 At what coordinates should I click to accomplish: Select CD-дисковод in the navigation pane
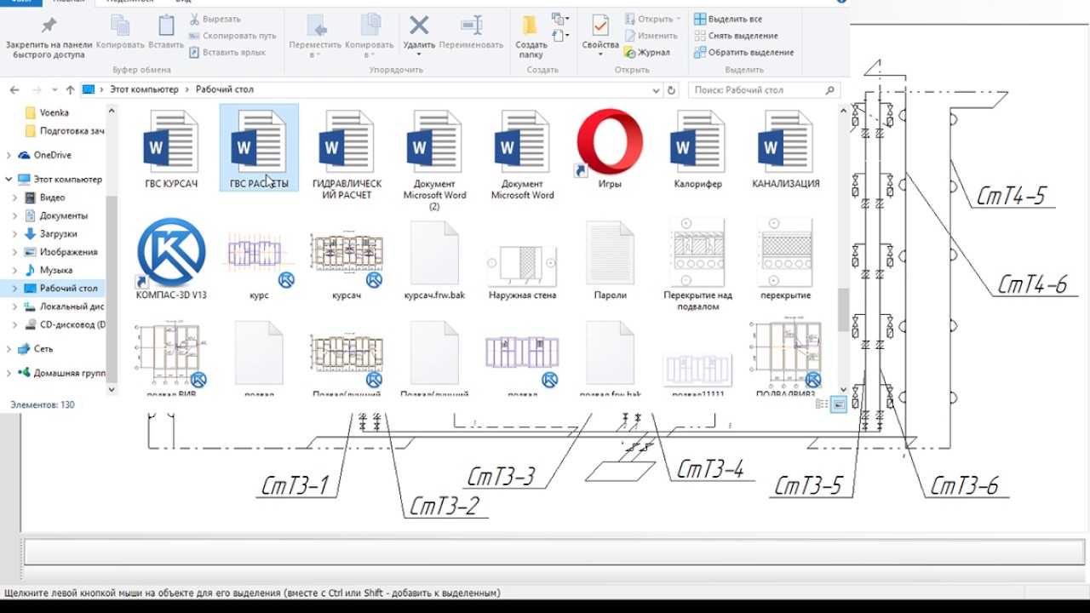(72, 324)
